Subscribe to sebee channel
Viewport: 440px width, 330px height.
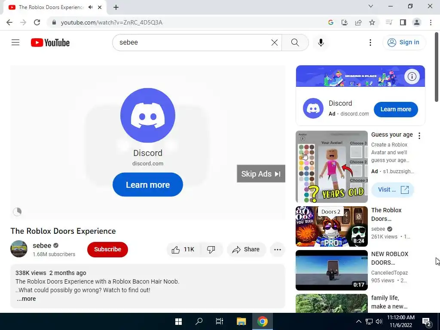point(107,250)
